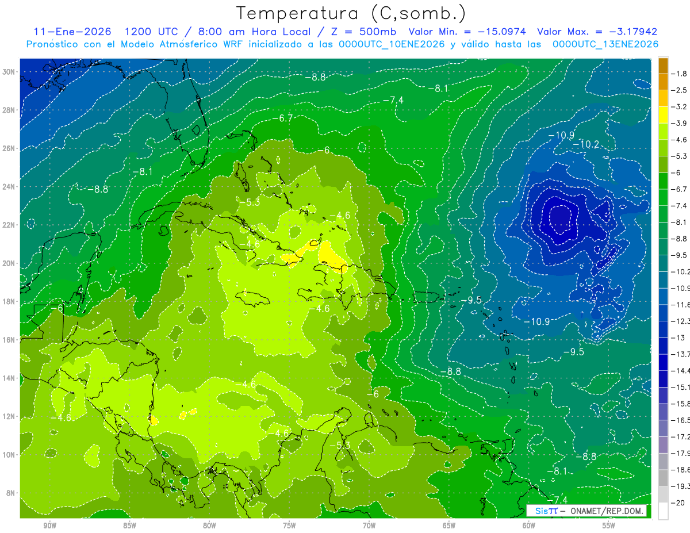Click the "-5.3" contour label over Cuba
The height and width of the screenshot is (533, 690).
[x=250, y=202]
